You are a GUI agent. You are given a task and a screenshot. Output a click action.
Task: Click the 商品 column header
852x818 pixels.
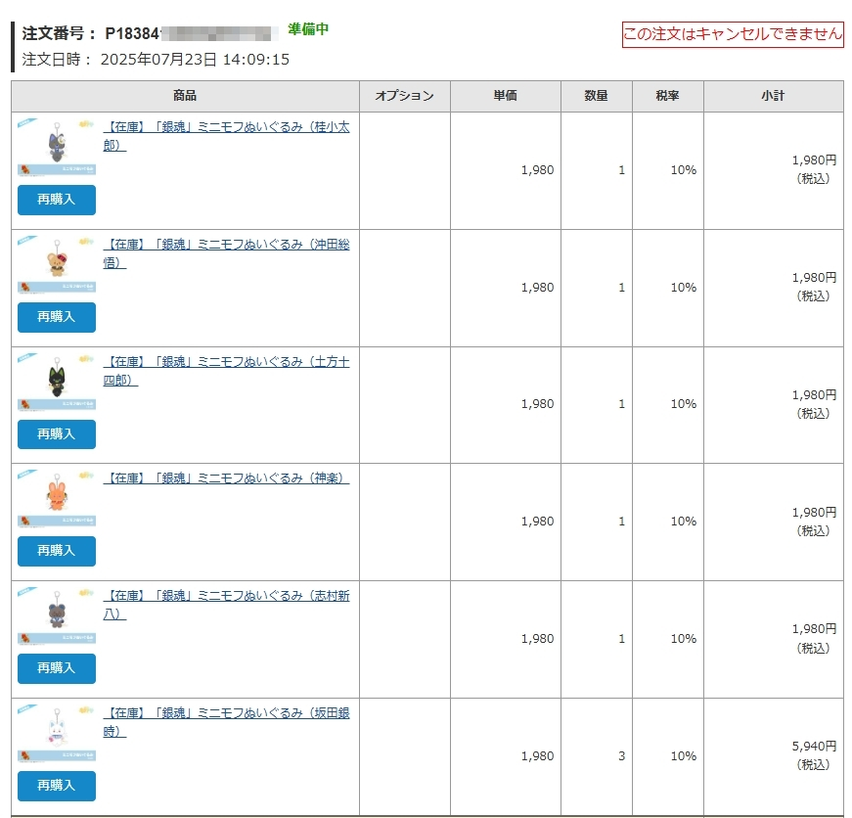(185, 96)
